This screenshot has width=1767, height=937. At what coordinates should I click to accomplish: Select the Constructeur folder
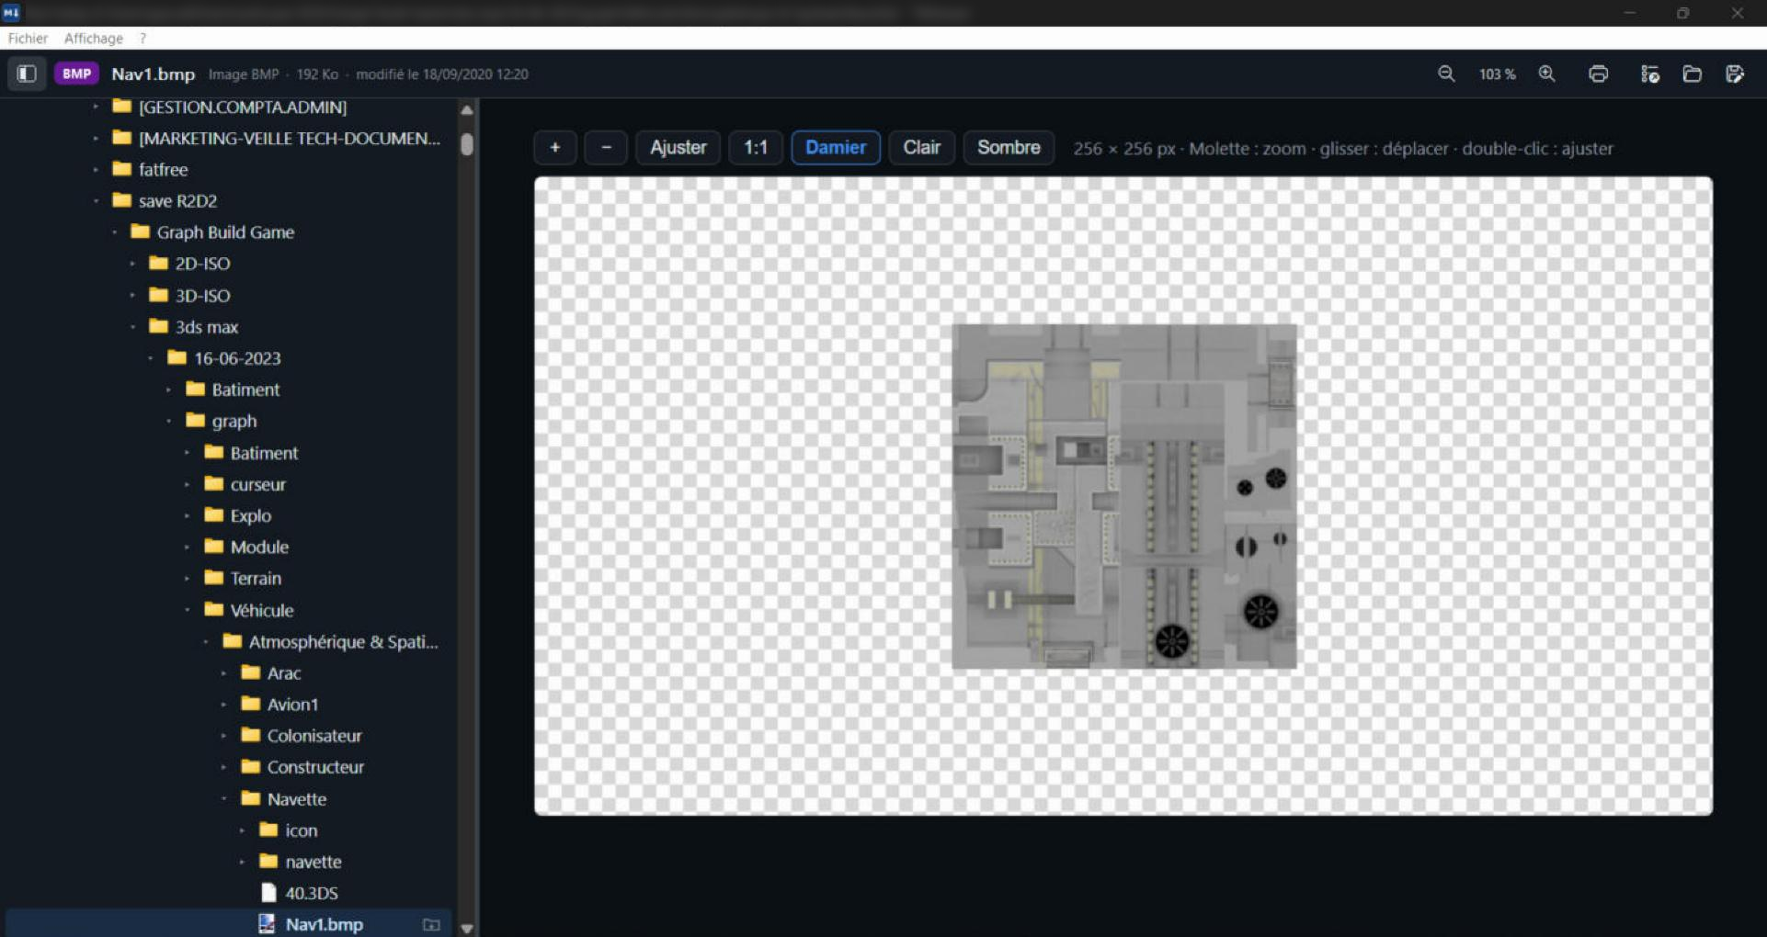[315, 766]
